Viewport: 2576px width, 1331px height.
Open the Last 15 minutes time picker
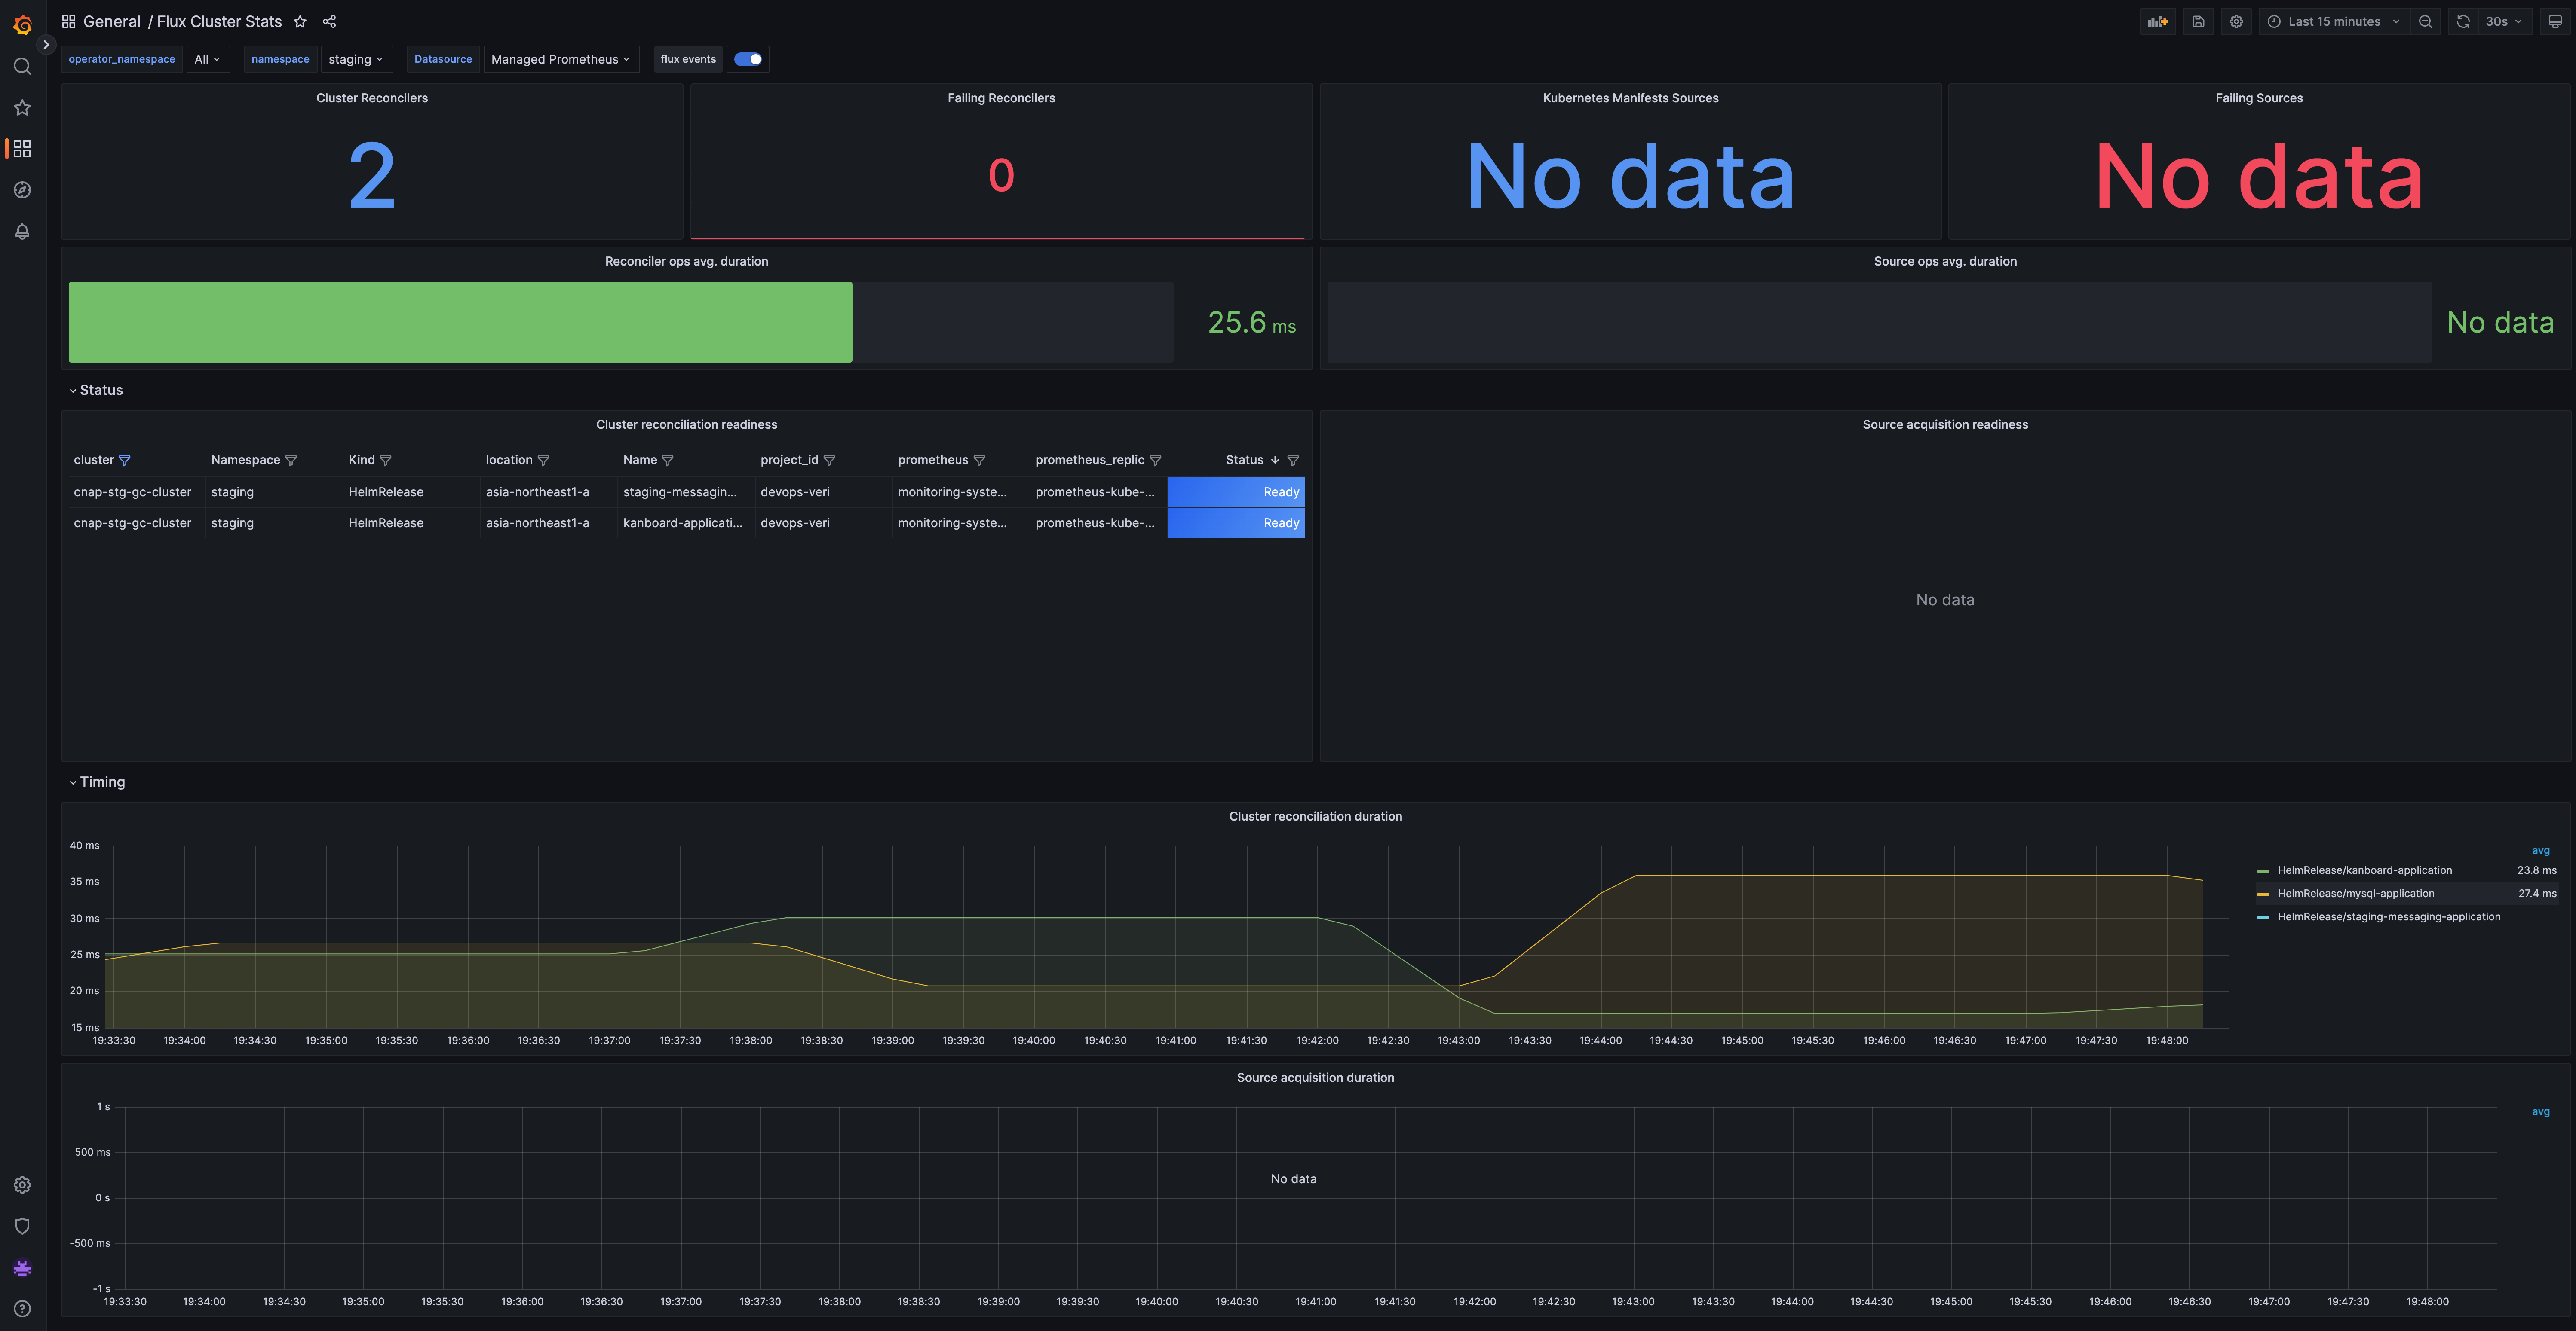coord(2333,22)
